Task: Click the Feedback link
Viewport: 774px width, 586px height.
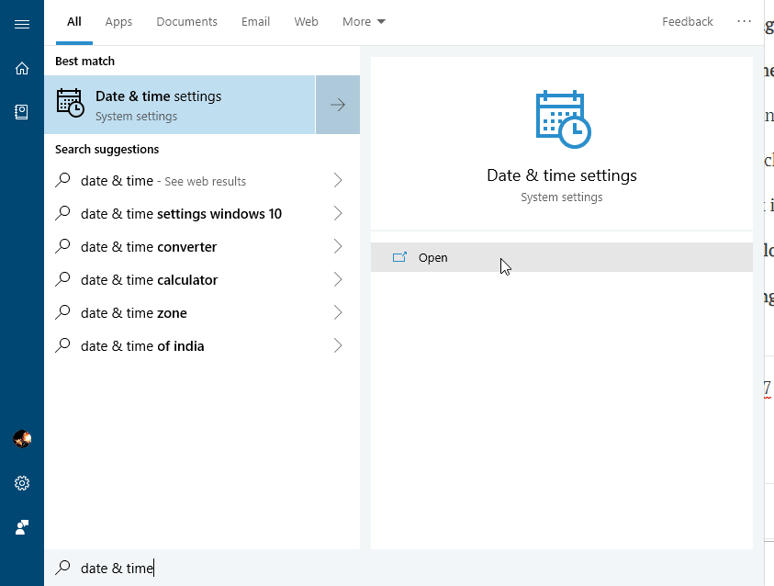Action: coord(687,22)
